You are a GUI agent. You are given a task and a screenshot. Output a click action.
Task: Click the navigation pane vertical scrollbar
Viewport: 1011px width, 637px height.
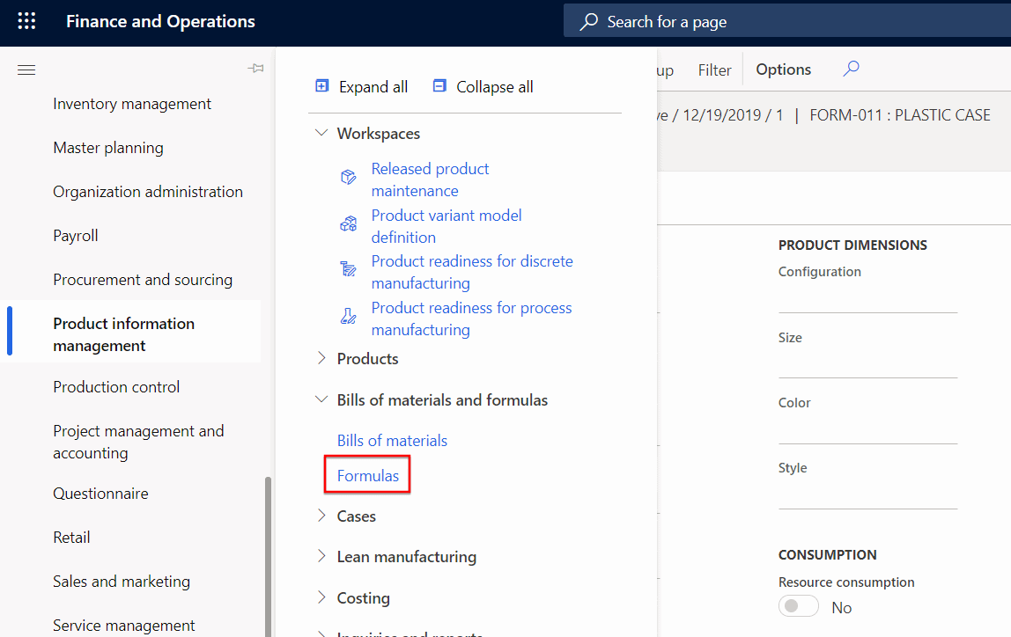268,556
